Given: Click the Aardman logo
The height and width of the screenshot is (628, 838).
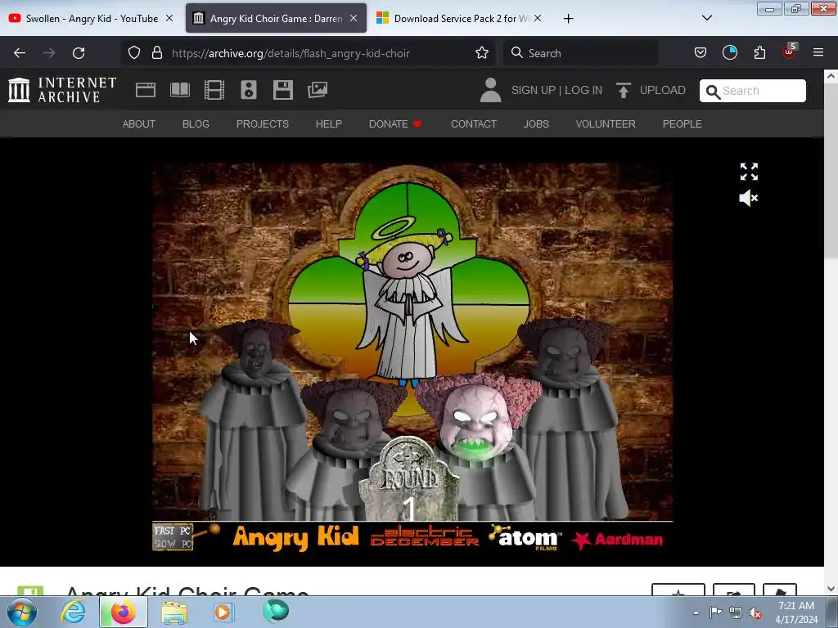Looking at the screenshot, I should point(617,540).
